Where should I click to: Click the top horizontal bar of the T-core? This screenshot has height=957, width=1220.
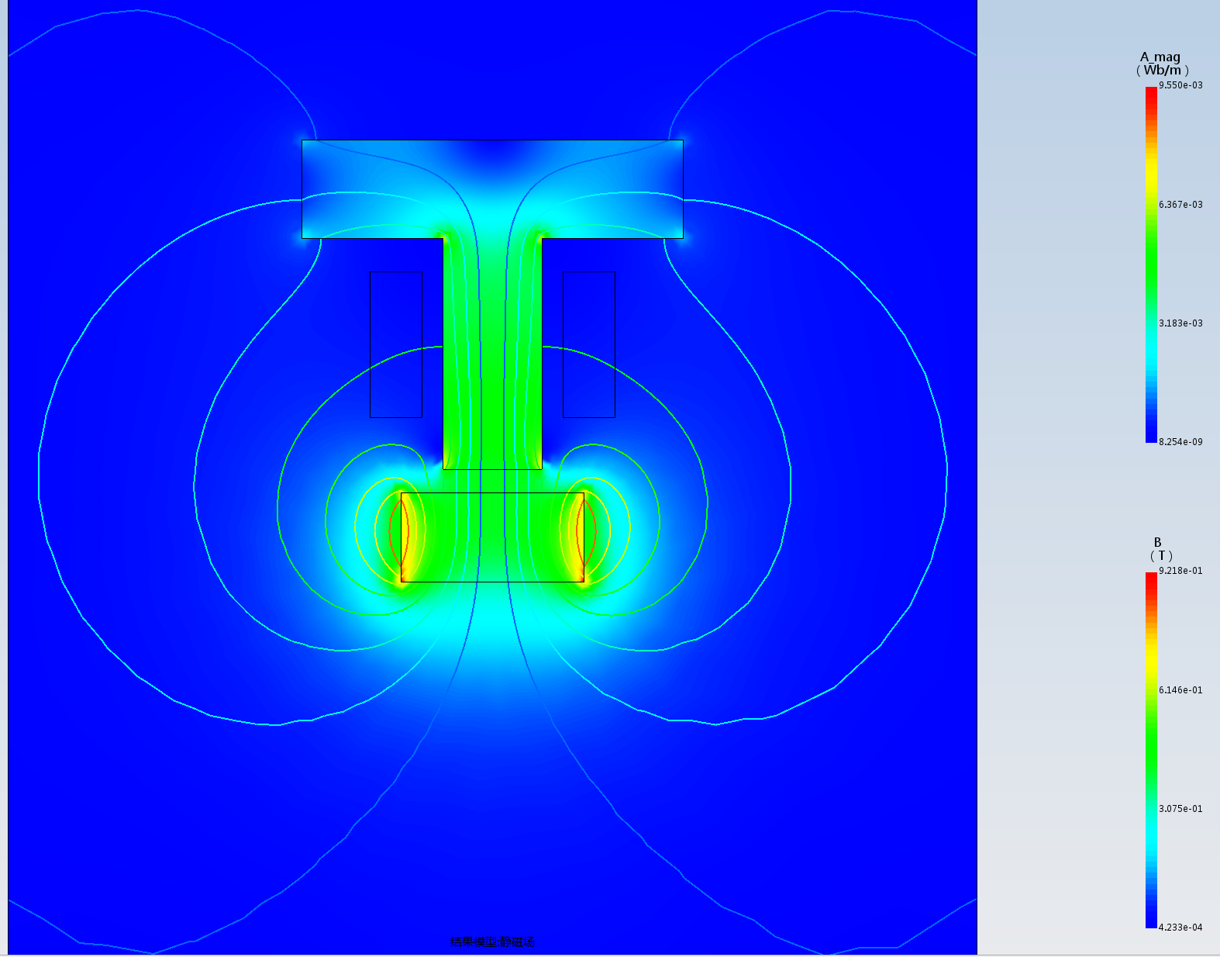click(492, 188)
